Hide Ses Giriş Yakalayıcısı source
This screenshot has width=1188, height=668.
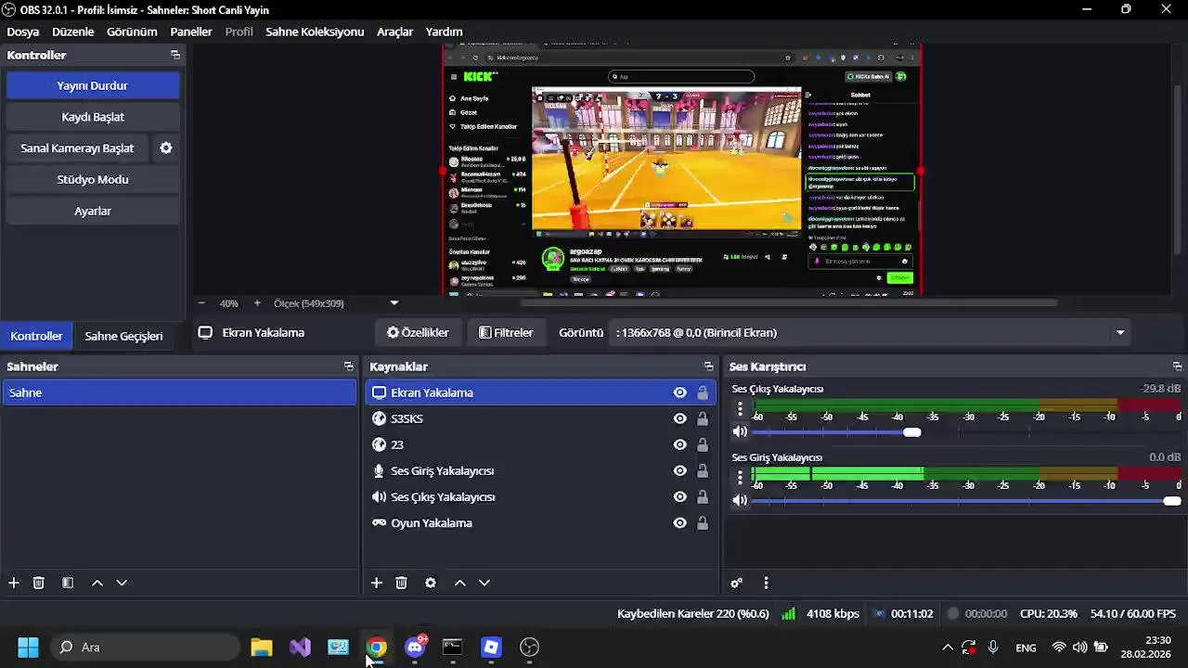click(x=680, y=470)
